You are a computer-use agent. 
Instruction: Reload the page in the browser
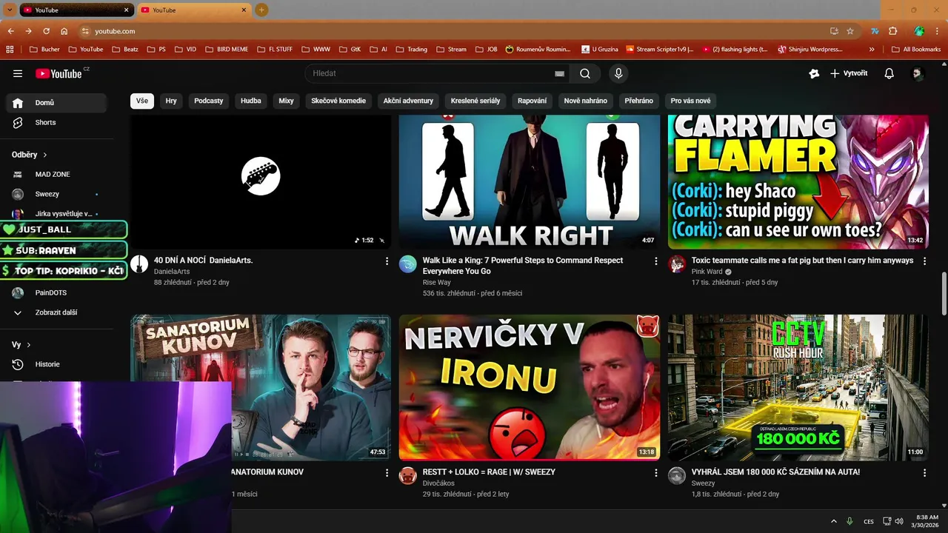tap(46, 31)
